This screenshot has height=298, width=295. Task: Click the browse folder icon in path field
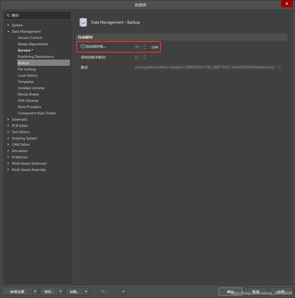coord(279,67)
